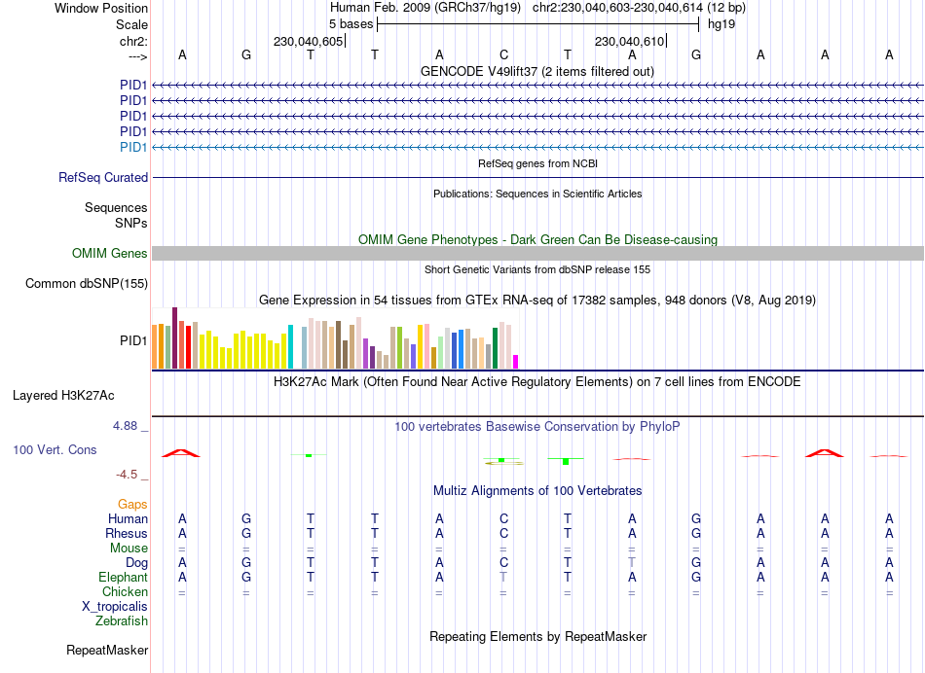
Task: Open Multiz Alignments of 100 Vertebrates title
Action: point(537,491)
